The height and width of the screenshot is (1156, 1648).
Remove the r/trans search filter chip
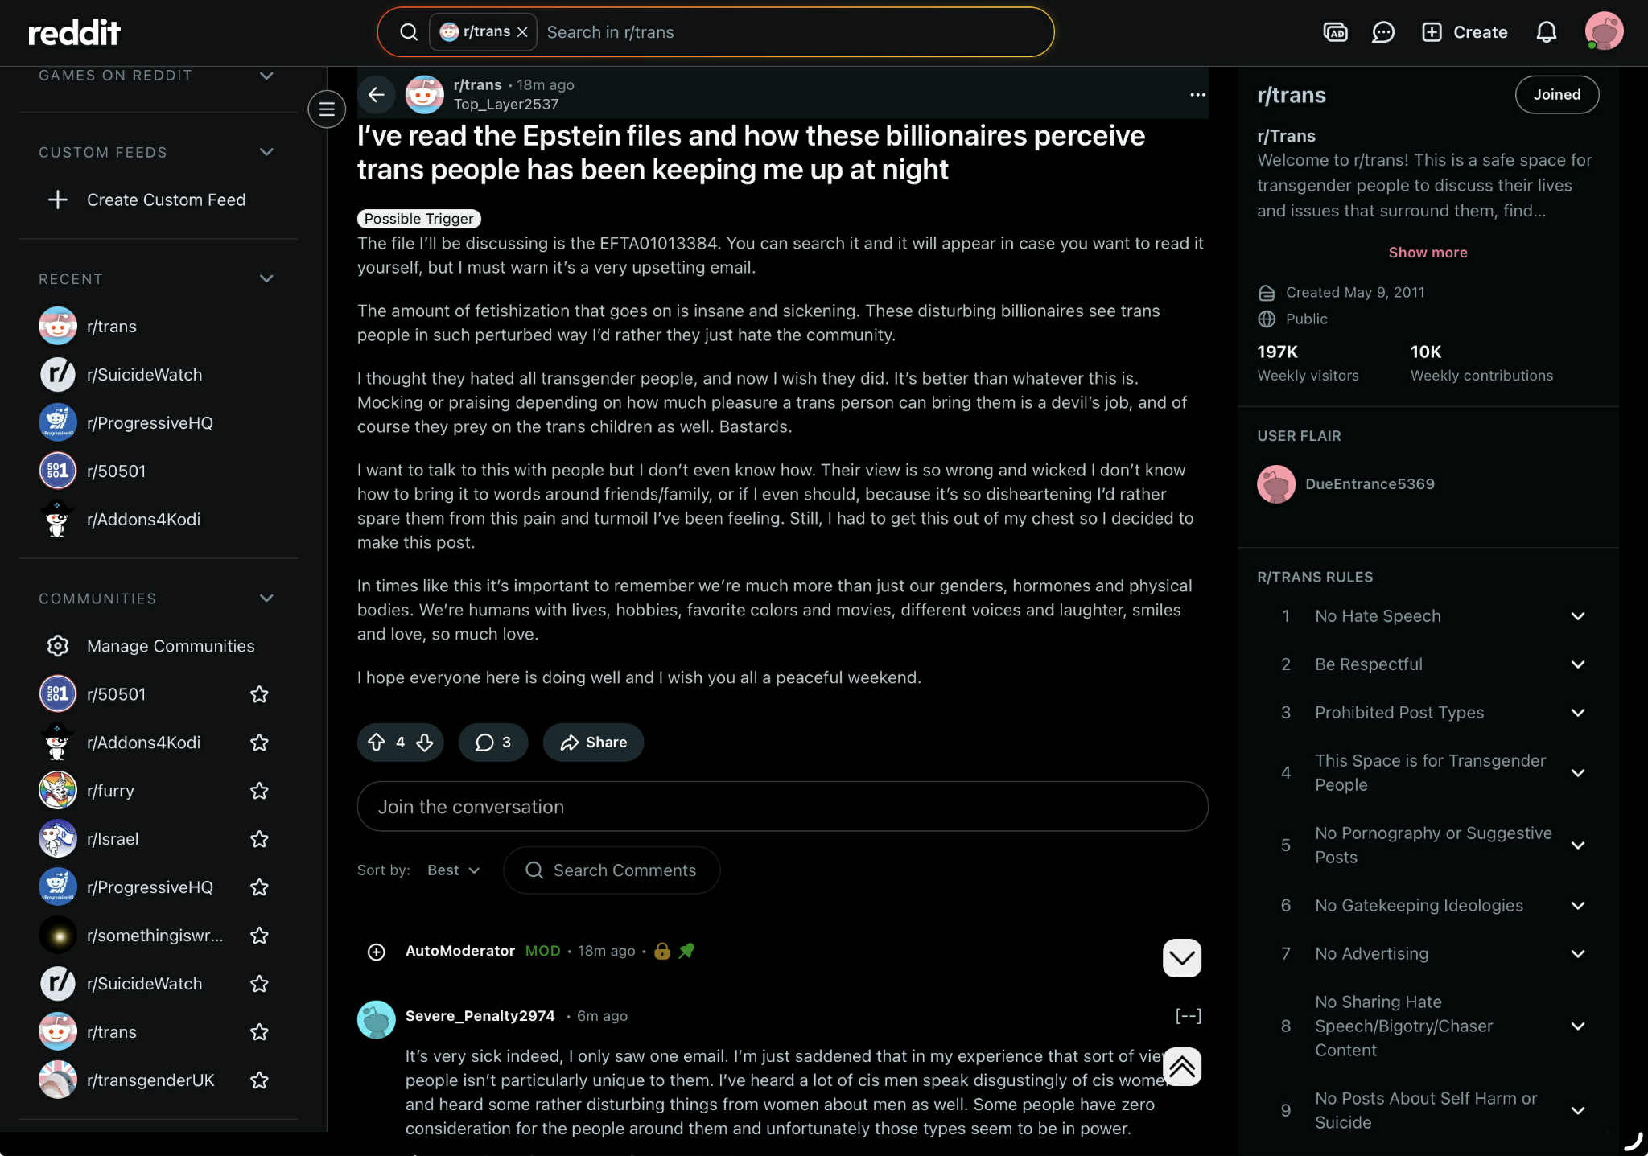(x=522, y=32)
